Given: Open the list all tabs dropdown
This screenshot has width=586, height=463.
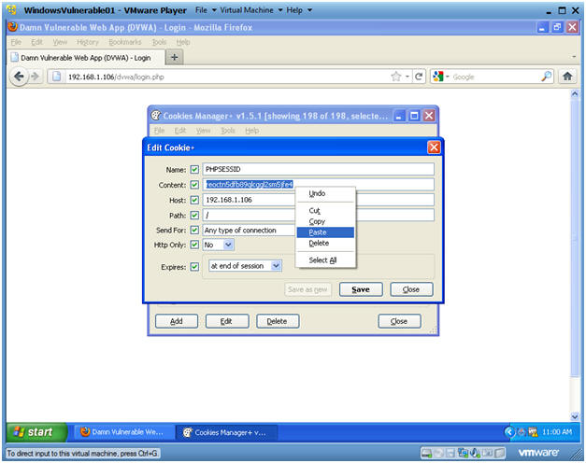Looking at the screenshot, I should click(x=574, y=57).
